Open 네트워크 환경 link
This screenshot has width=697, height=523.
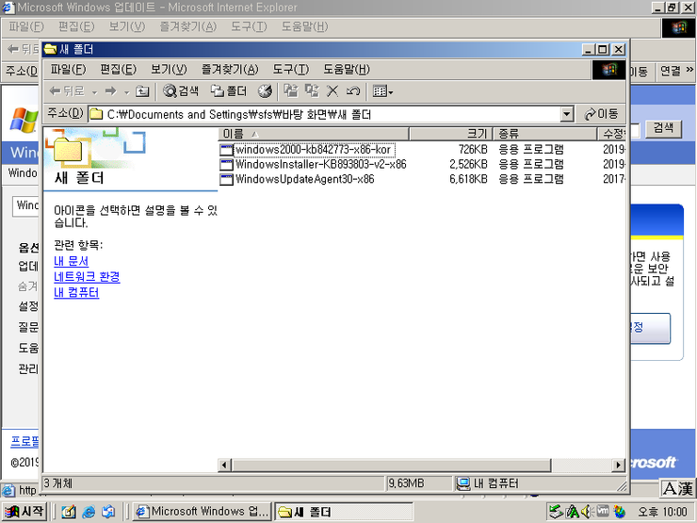[87, 277]
